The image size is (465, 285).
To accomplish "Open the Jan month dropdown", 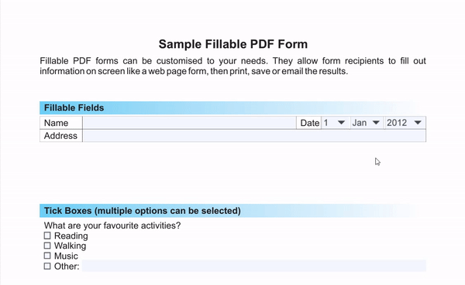I will point(367,123).
